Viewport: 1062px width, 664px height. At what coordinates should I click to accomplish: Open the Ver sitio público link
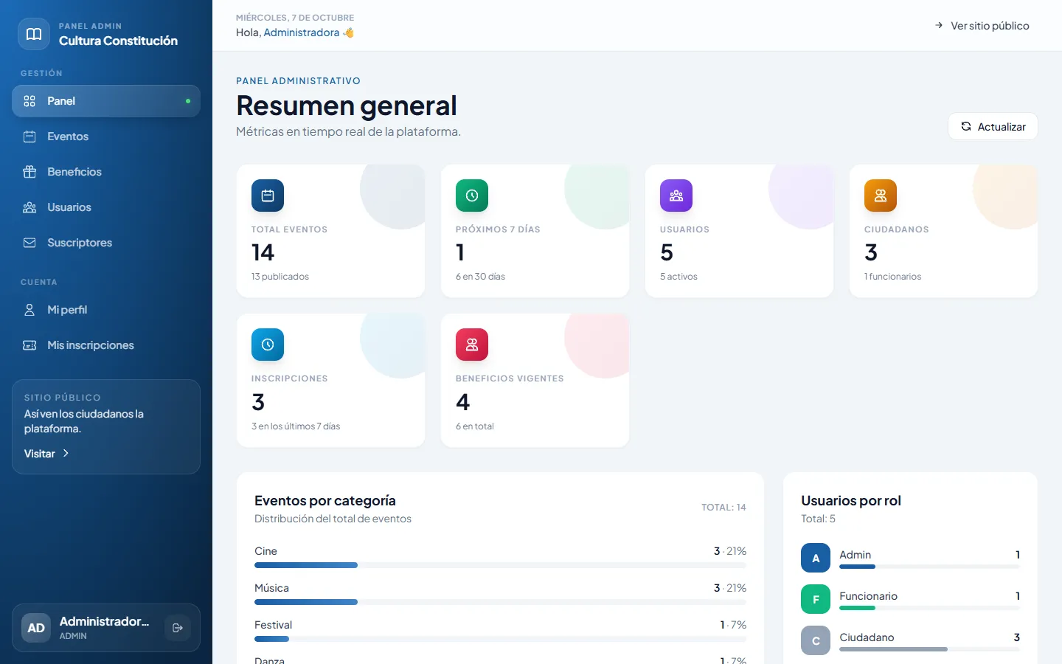(982, 26)
